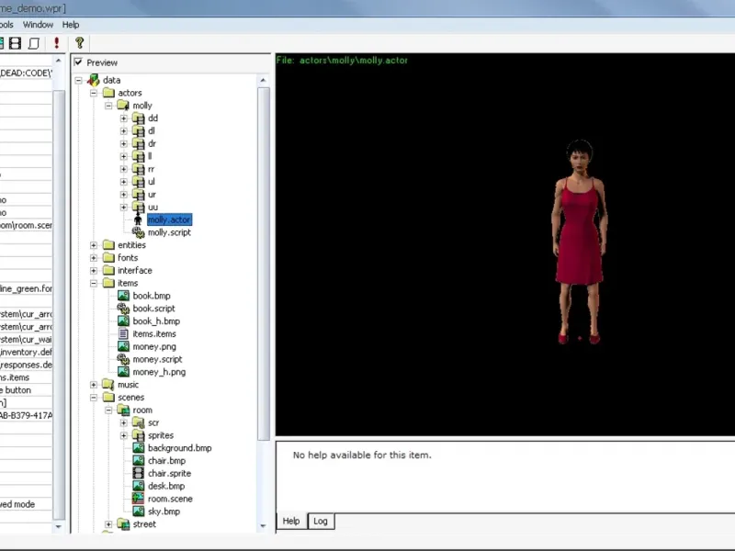Image resolution: width=735 pixels, height=551 pixels.
Task: Click the 'responses.de' property value
Action: [x=26, y=365]
